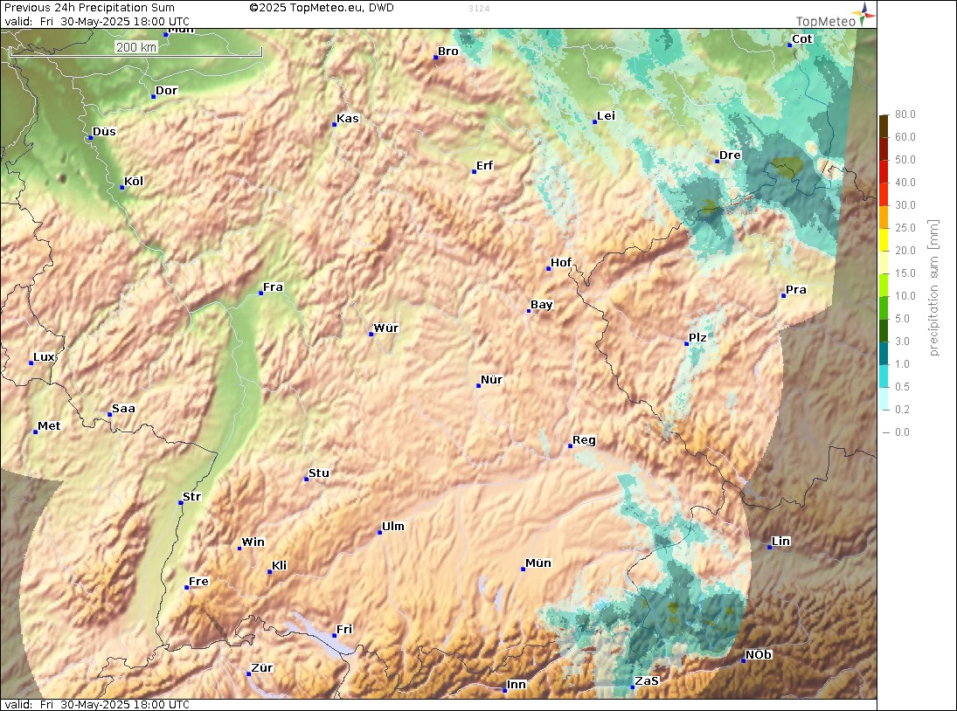Select the Fre city label

pyautogui.click(x=198, y=581)
